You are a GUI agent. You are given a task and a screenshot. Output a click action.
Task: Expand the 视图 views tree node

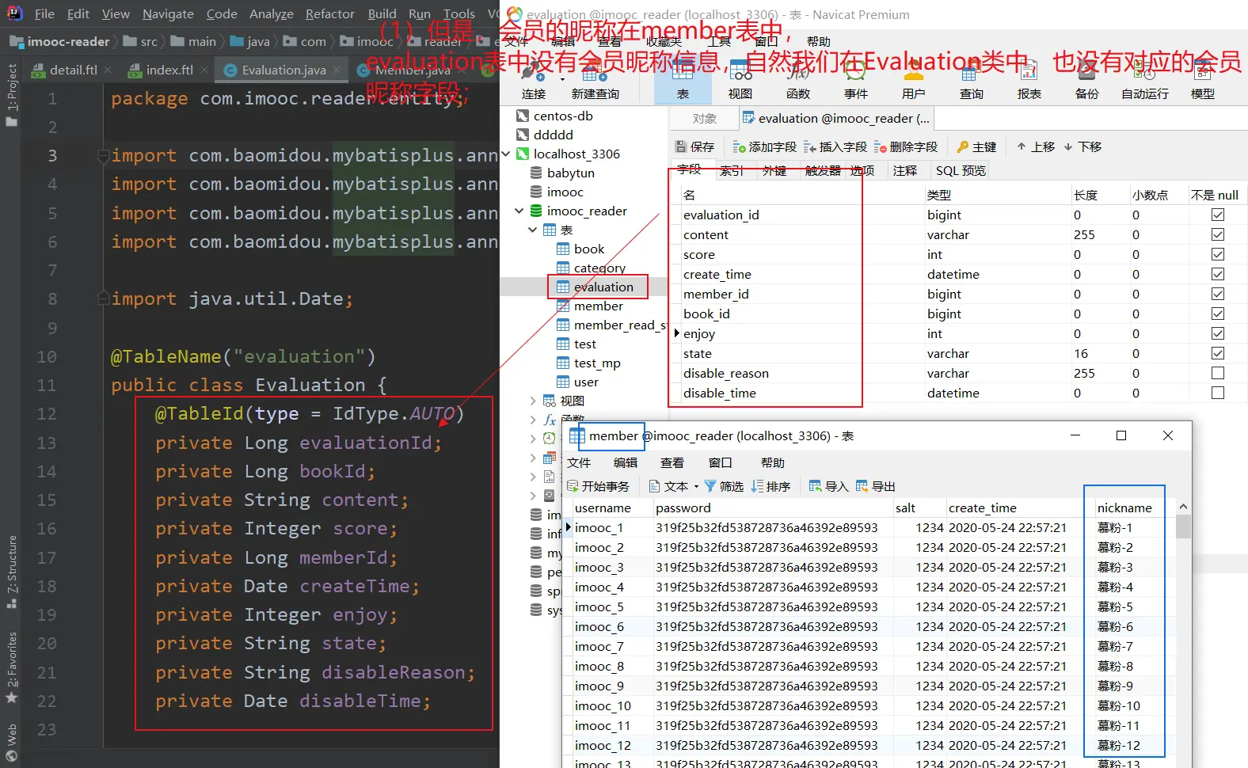coord(533,401)
